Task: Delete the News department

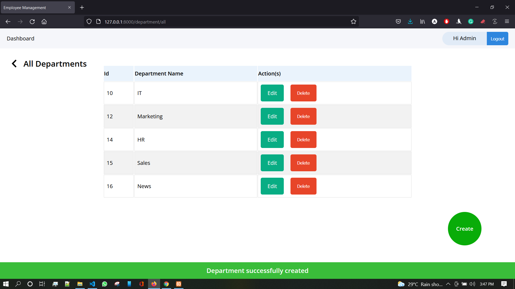Action: (303, 186)
